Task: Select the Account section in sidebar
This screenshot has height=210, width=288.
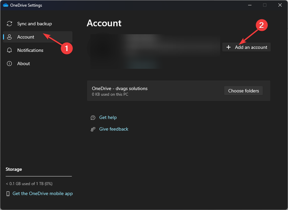Action: pos(38,37)
